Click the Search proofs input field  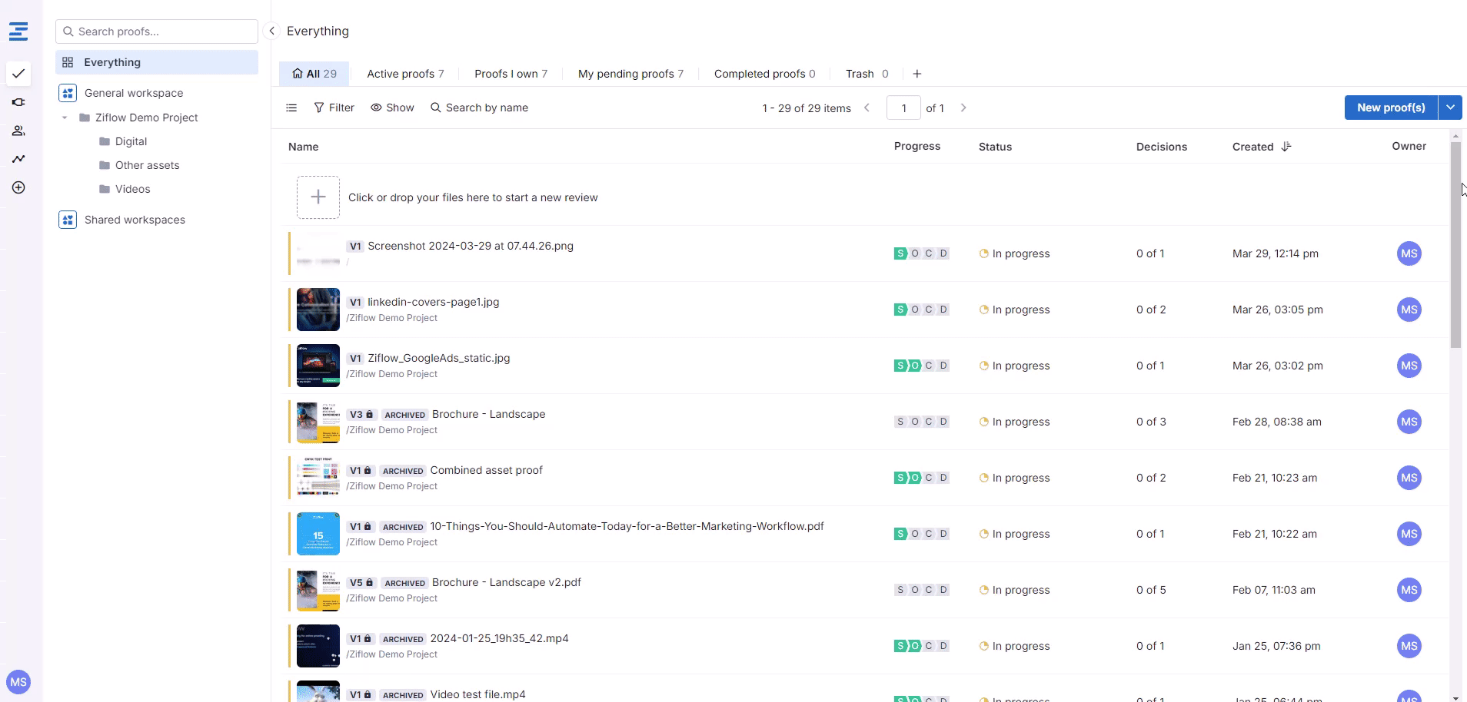[x=157, y=31]
